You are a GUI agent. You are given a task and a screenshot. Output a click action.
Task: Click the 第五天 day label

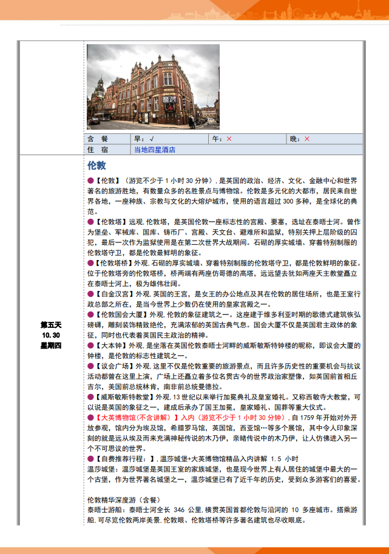click(x=51, y=325)
